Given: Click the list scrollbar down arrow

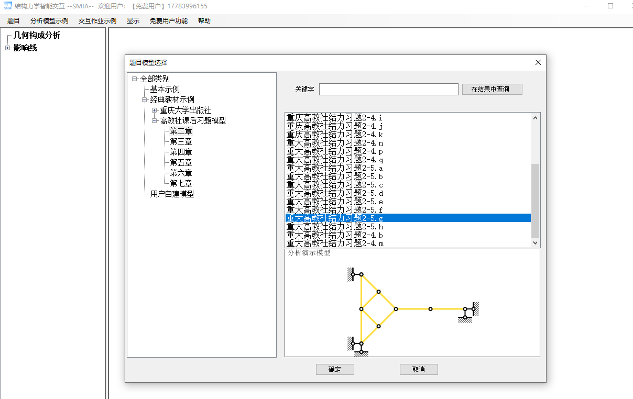Looking at the screenshot, I should [535, 242].
